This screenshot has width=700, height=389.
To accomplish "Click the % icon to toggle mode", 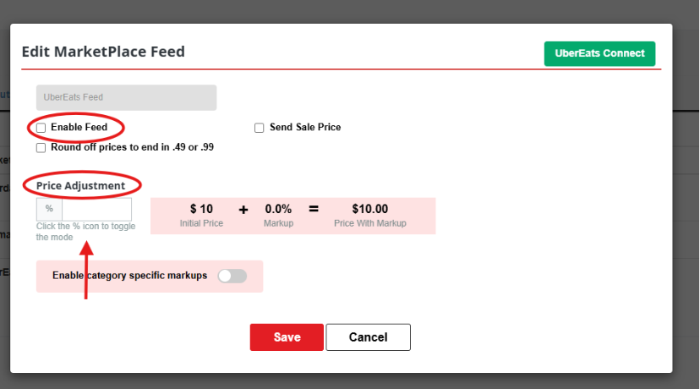I will [x=49, y=209].
